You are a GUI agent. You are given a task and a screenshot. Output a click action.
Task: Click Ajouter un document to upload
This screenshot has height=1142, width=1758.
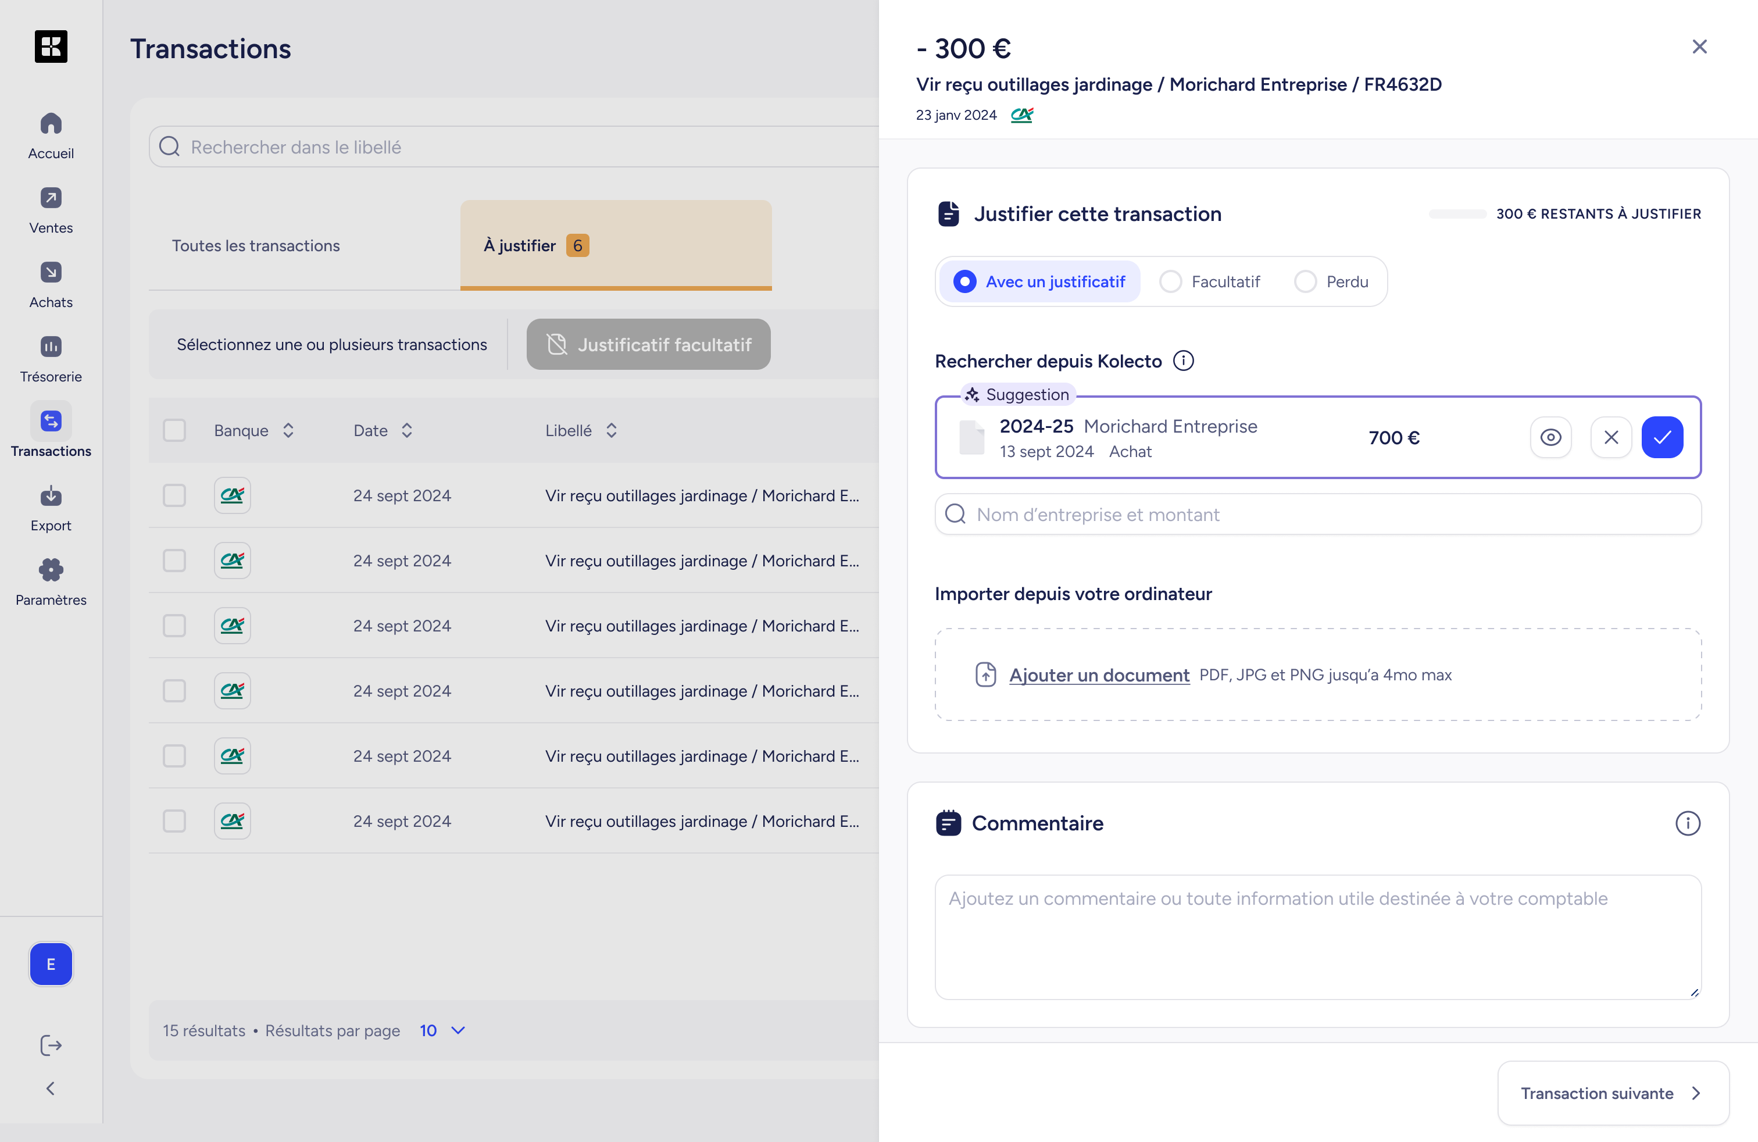coord(1098,675)
